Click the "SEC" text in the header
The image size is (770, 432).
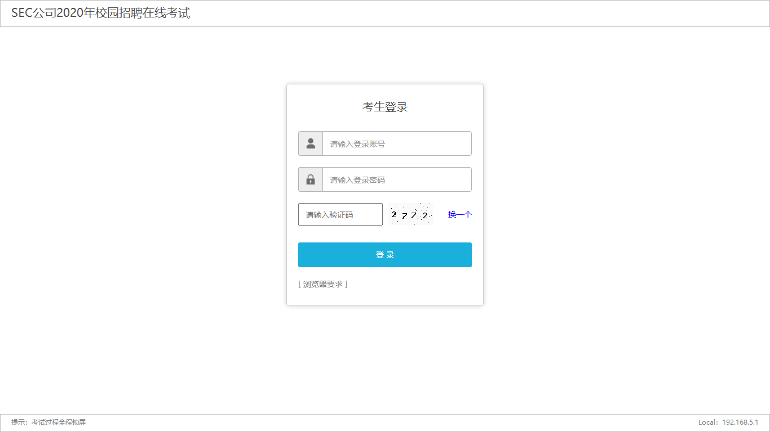click(21, 13)
